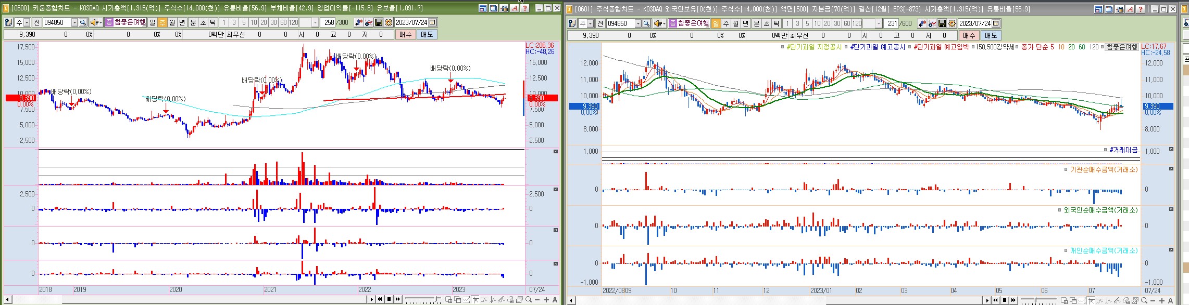The image size is (1189, 305).
Task: Click the A text icon in right bottom bar
Action: coord(1171,300)
